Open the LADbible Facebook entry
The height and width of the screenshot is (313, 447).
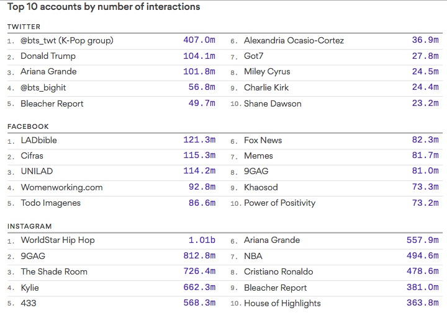pyautogui.click(x=41, y=140)
